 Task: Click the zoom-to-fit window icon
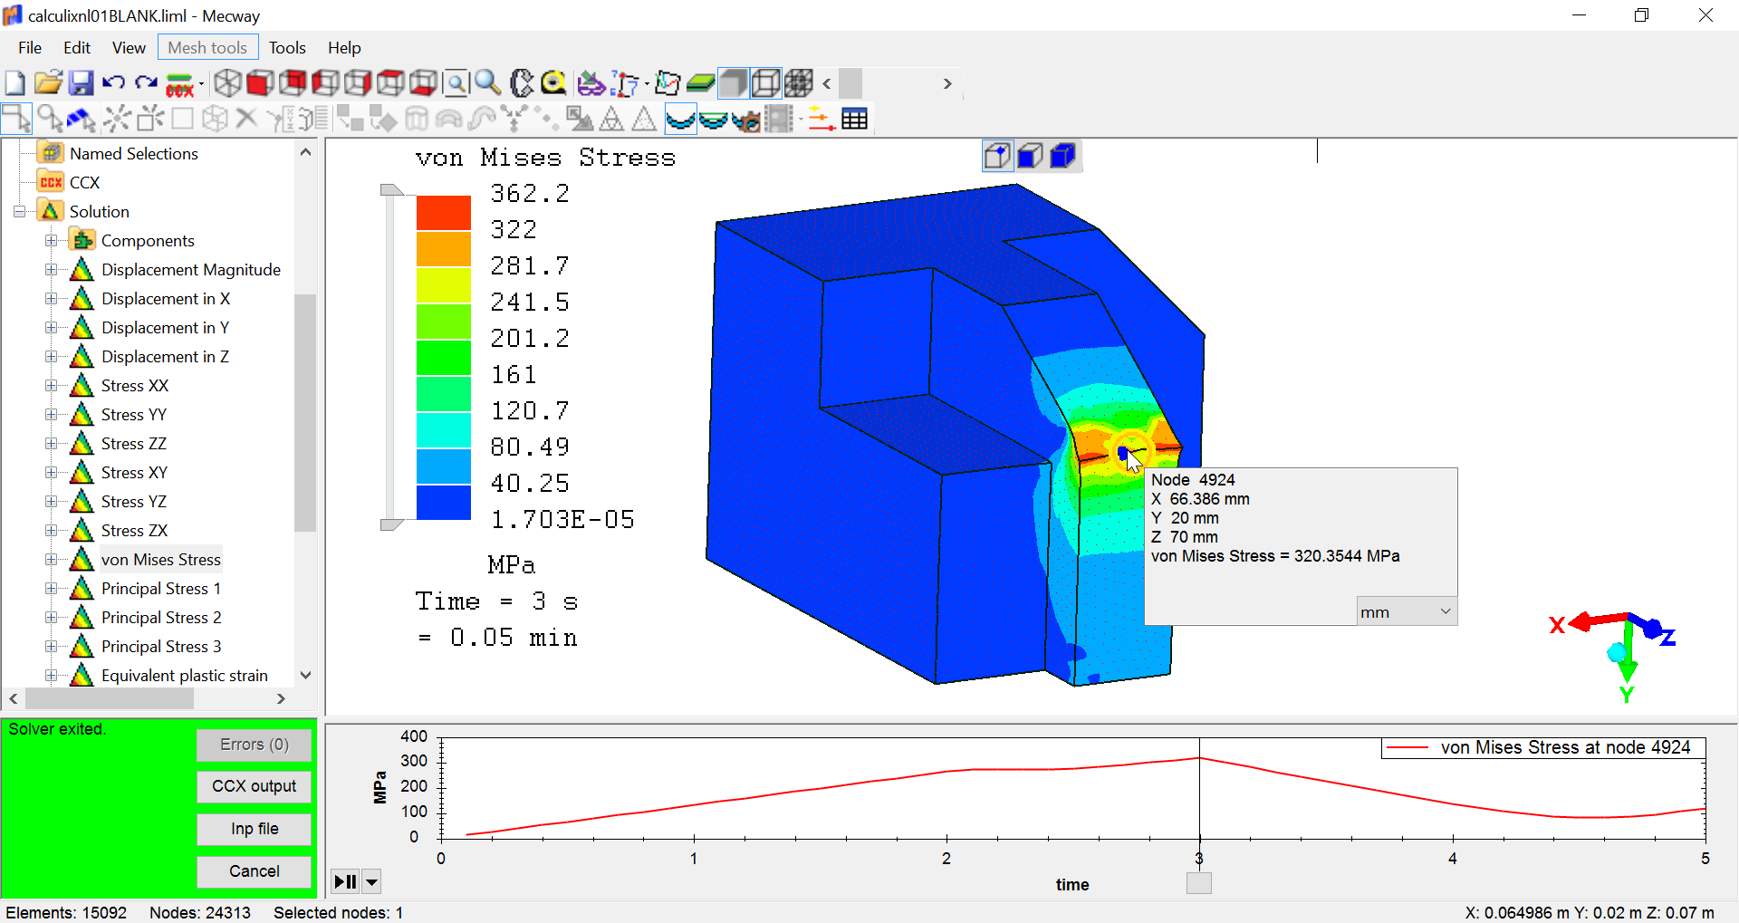tap(456, 83)
